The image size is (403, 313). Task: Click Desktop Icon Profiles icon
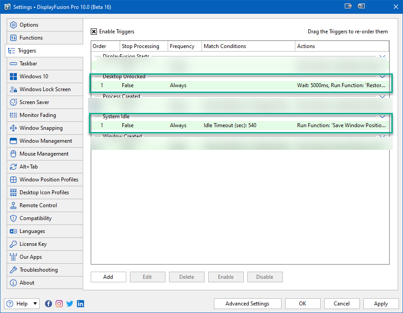click(x=13, y=193)
